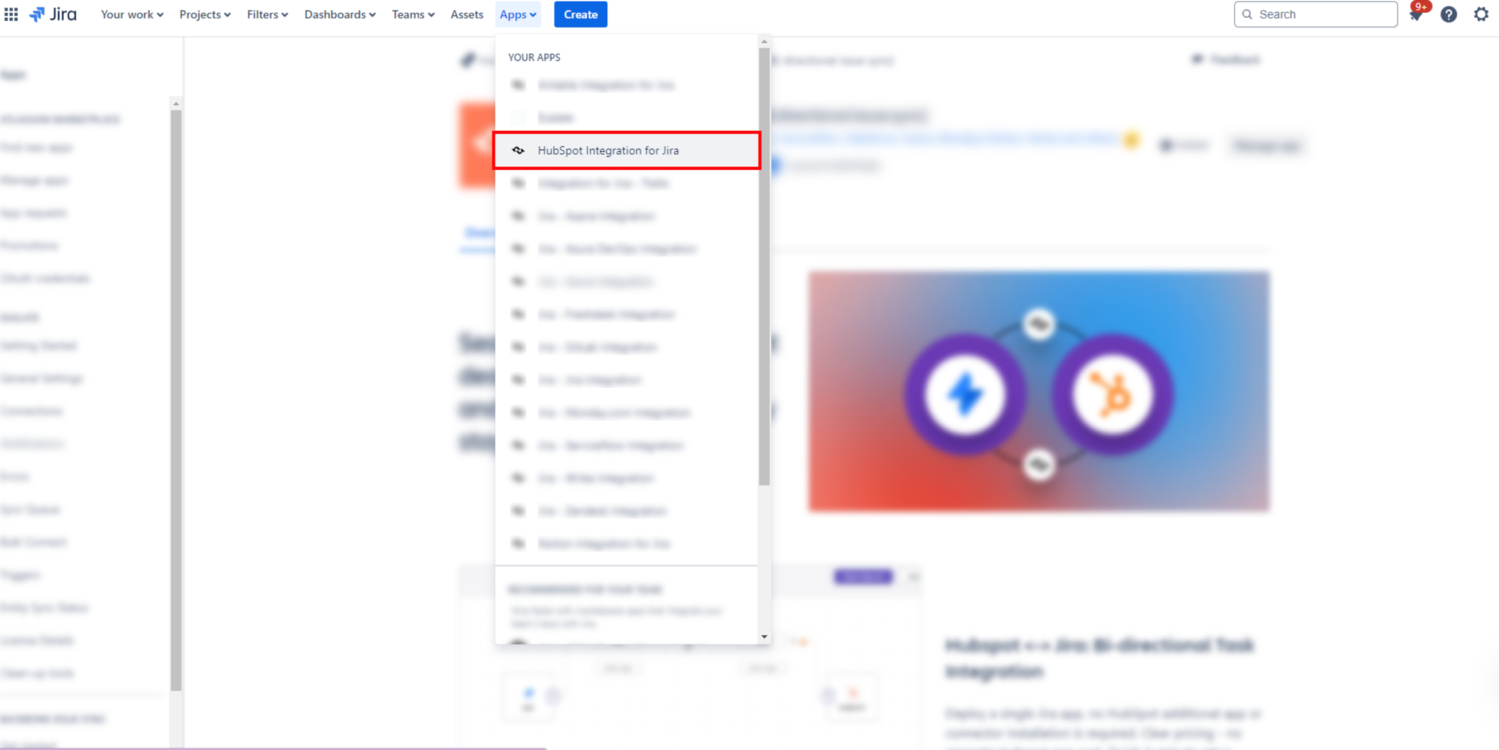Click the HubSpot Integration app icon

click(x=518, y=150)
